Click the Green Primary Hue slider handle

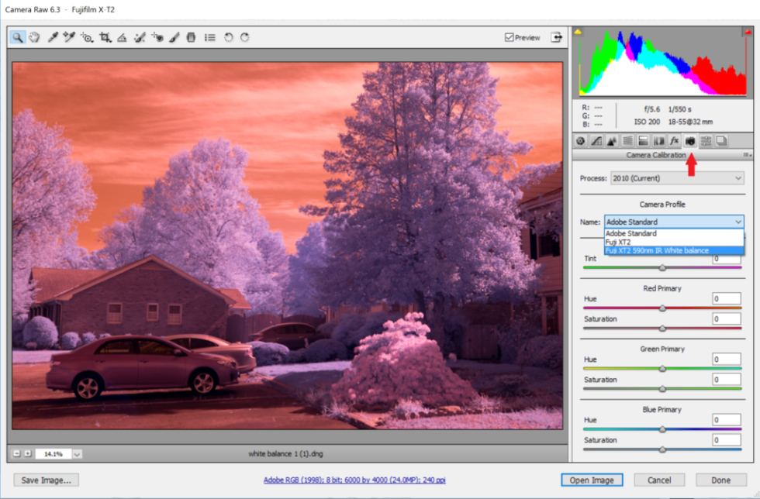click(662, 369)
